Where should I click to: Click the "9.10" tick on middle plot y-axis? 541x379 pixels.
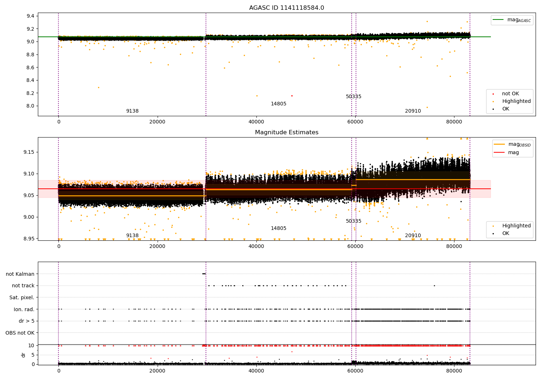click(x=29, y=174)
